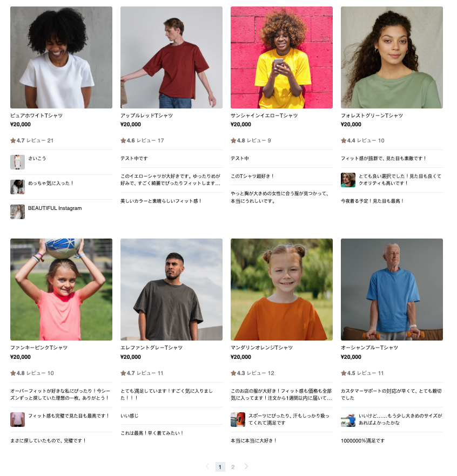The image size is (457, 476).
Task: Click star icon for オーシャンブルーTシャツ rating
Action: click(344, 373)
